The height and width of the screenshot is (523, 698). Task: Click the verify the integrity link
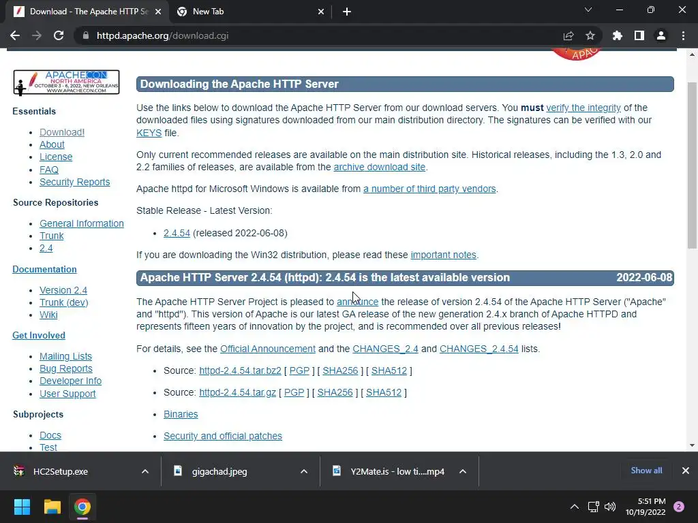pyautogui.click(x=583, y=108)
